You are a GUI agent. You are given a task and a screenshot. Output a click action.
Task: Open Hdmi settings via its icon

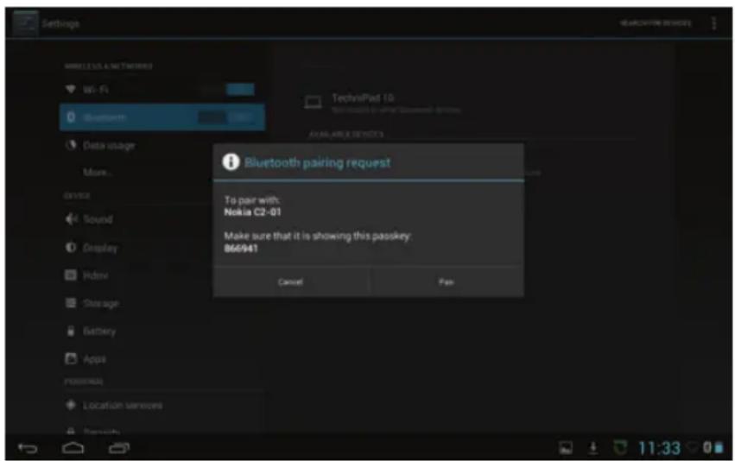[x=71, y=275]
